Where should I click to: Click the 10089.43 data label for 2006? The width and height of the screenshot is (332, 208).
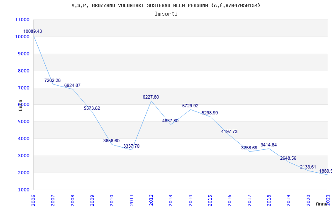pyautogui.click(x=33, y=32)
